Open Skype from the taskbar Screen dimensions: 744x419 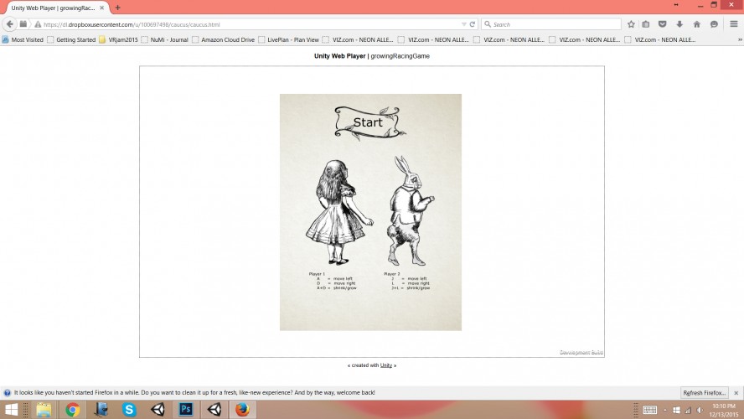click(129, 410)
